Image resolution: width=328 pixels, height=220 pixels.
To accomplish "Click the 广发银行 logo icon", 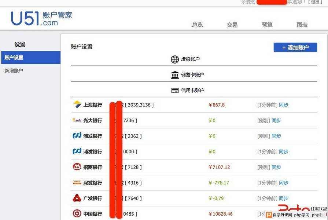I will [77, 198].
